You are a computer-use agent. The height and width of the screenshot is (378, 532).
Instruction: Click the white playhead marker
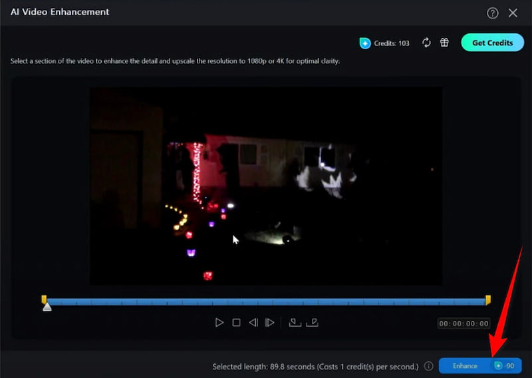click(47, 307)
